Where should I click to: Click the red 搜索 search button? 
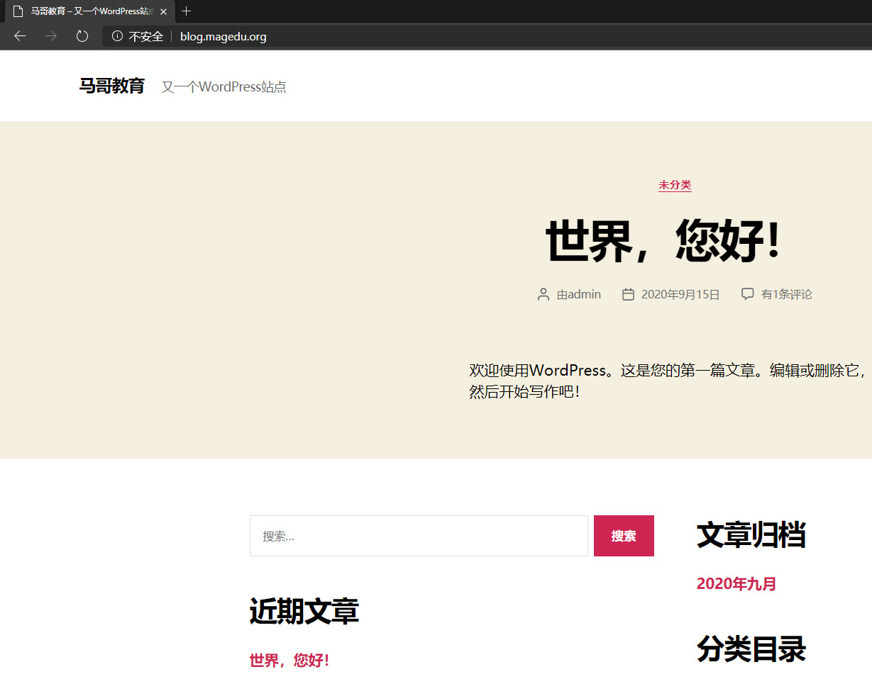624,536
